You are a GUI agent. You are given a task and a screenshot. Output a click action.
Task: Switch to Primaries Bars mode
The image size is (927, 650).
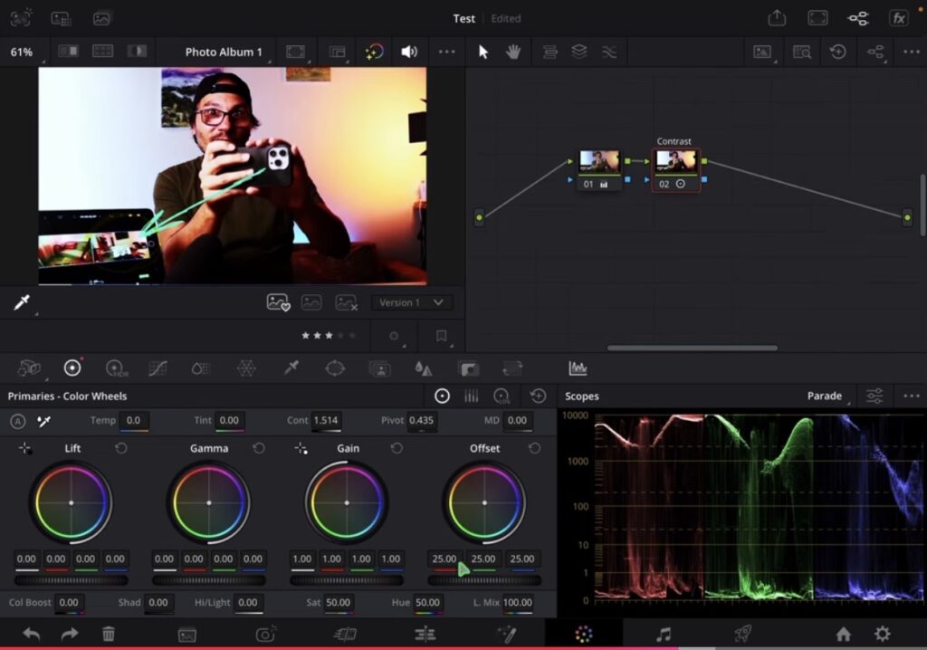click(x=471, y=396)
